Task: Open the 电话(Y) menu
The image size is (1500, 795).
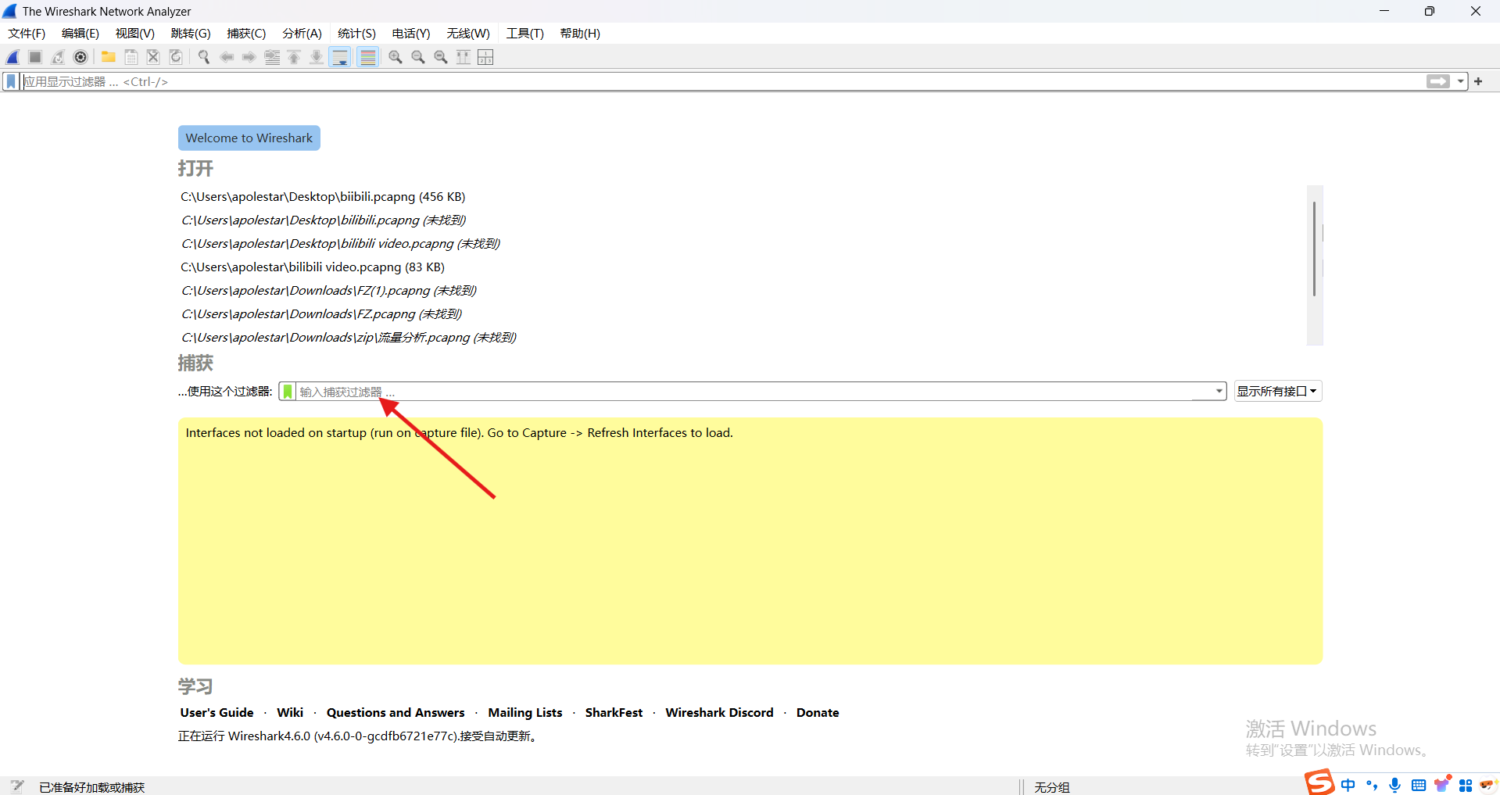Action: click(411, 34)
